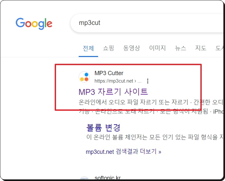Viewport: 225px width, 181px height.
Task: Switch to the 지도 tab
Action: (x=201, y=48)
